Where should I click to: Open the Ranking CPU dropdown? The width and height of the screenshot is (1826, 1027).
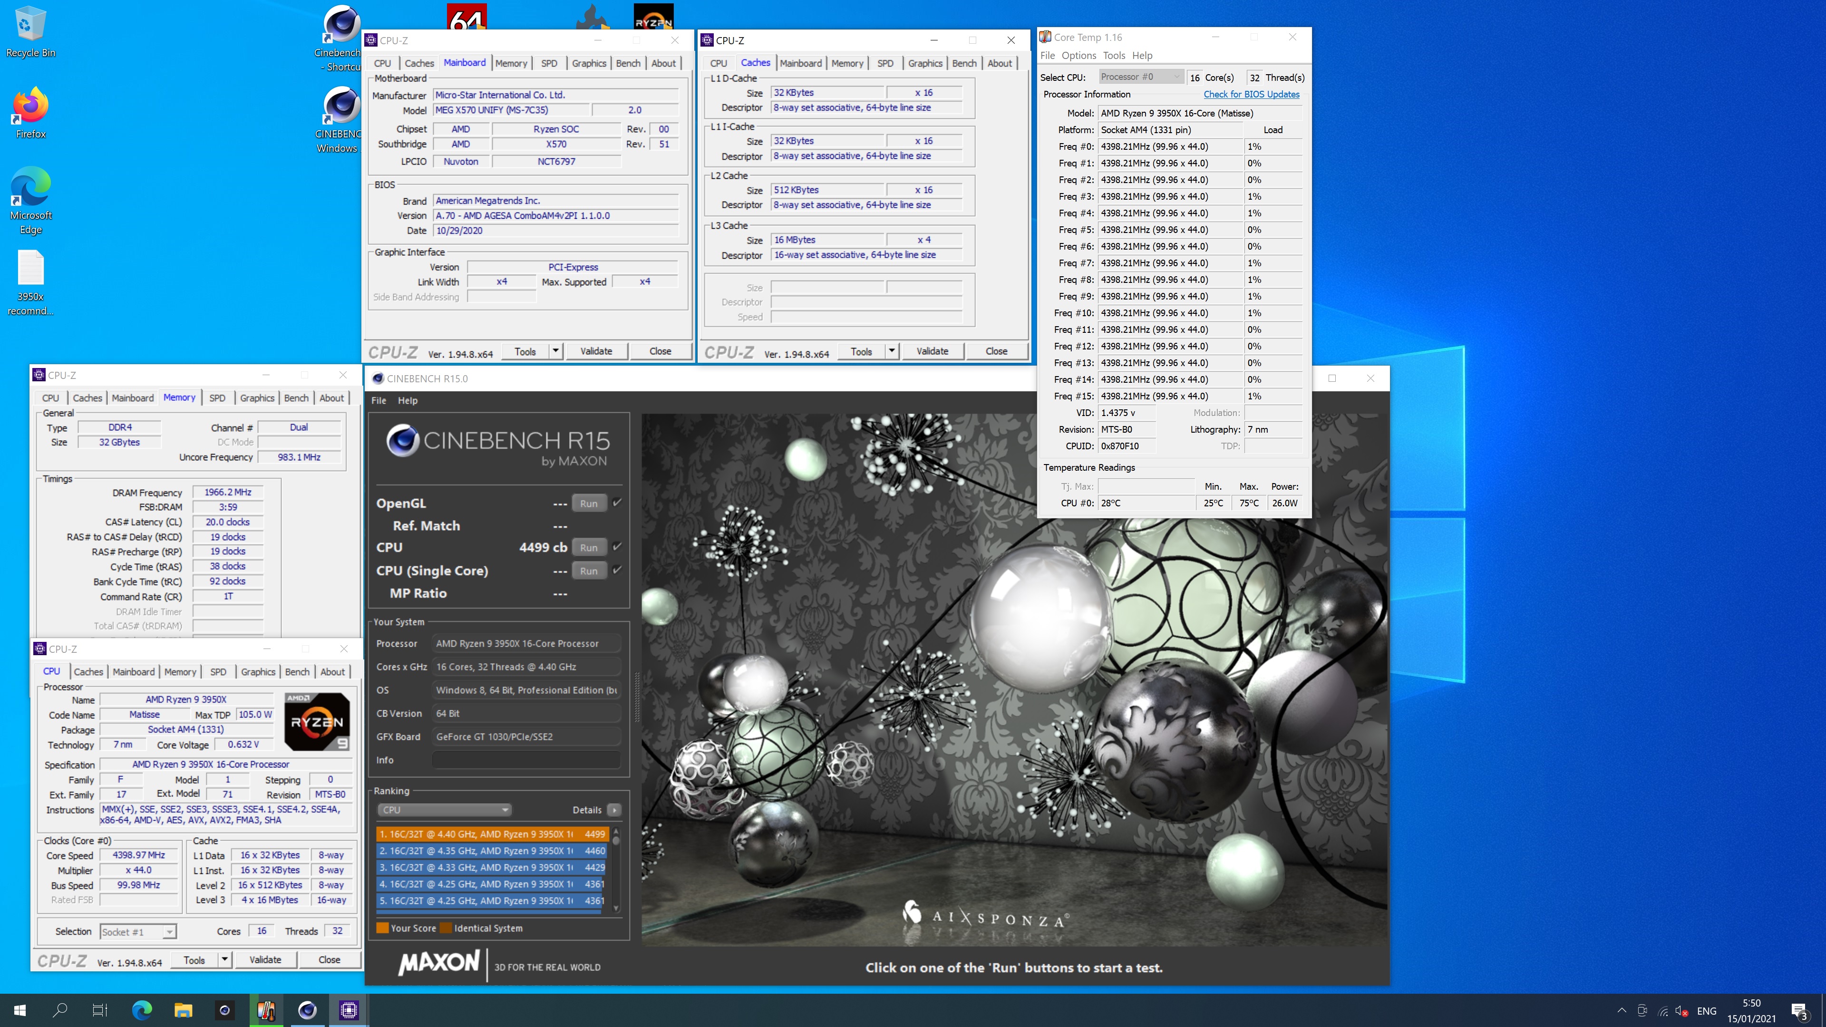(445, 810)
